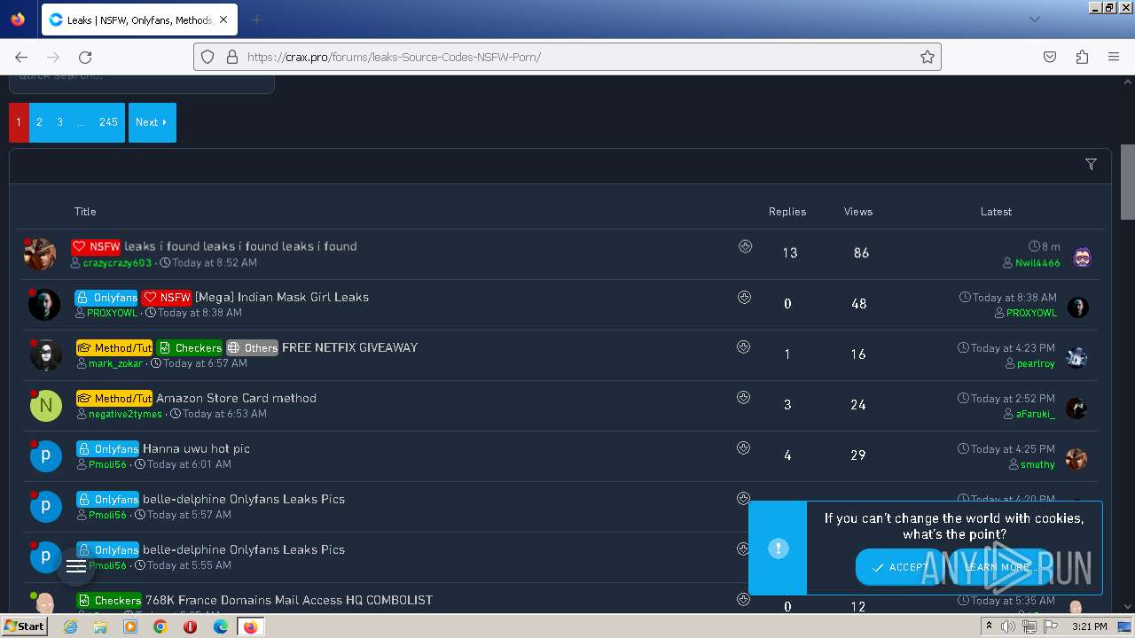Viewport: 1135px width, 638px height.
Task: Launch Opera from taskbar
Action: (x=190, y=626)
